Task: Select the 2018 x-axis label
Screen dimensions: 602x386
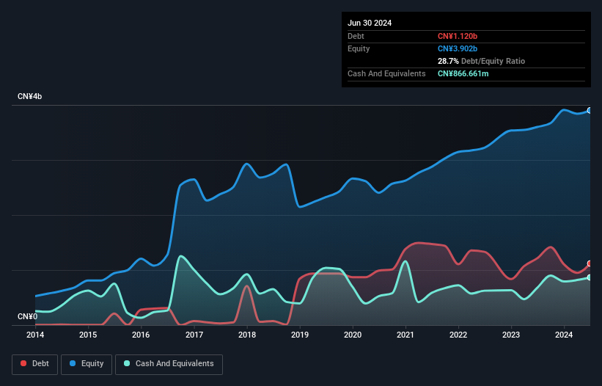Action: pyautogui.click(x=247, y=335)
